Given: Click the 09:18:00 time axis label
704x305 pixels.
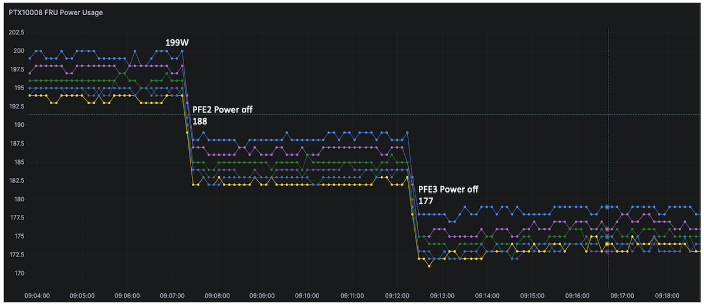Looking at the screenshot, I should tap(668, 296).
